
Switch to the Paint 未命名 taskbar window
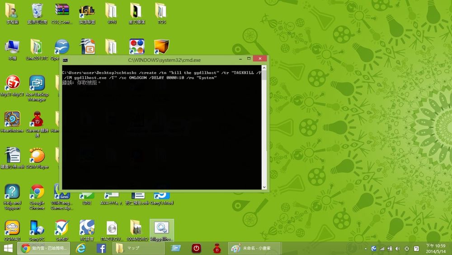[x=255, y=248]
